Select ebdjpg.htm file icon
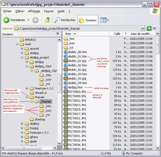Screen dimensions: 161x157 tap(65, 87)
